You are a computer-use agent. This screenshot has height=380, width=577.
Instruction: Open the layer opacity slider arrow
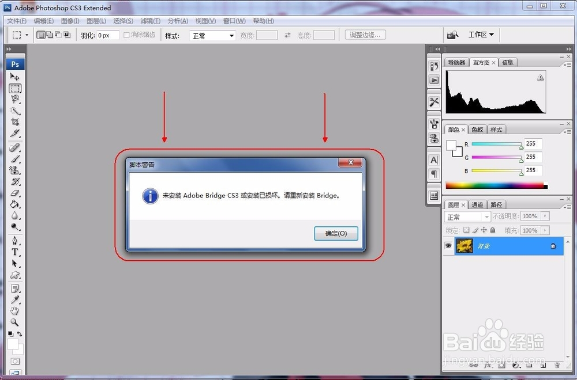point(545,216)
